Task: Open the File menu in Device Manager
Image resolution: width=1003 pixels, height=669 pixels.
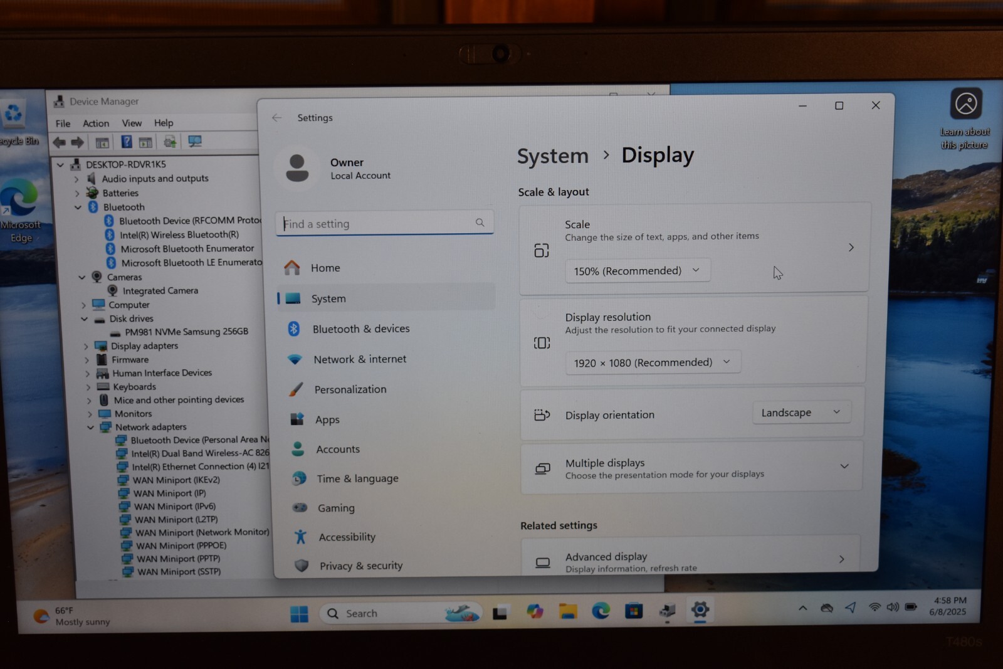Action: coord(63,124)
